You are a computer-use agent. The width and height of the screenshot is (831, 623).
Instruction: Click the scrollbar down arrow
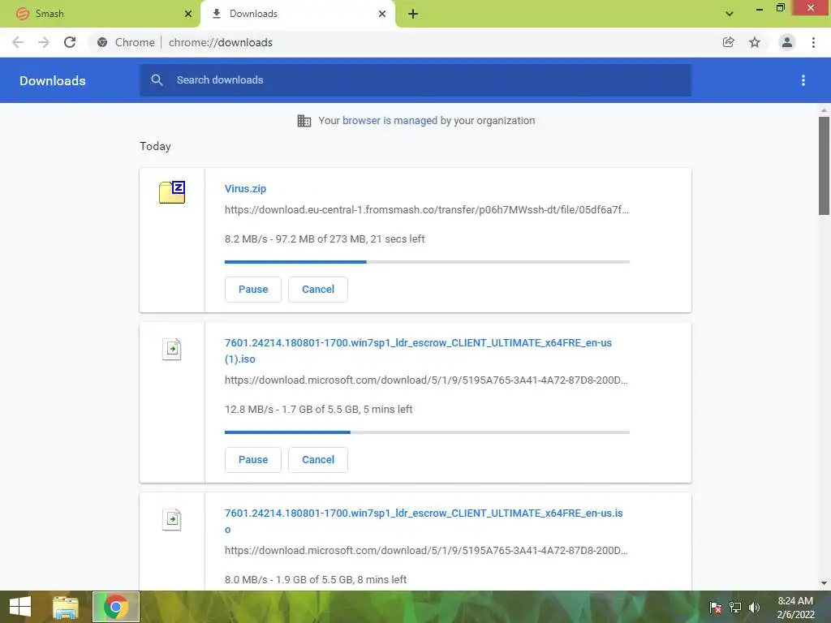(x=824, y=583)
